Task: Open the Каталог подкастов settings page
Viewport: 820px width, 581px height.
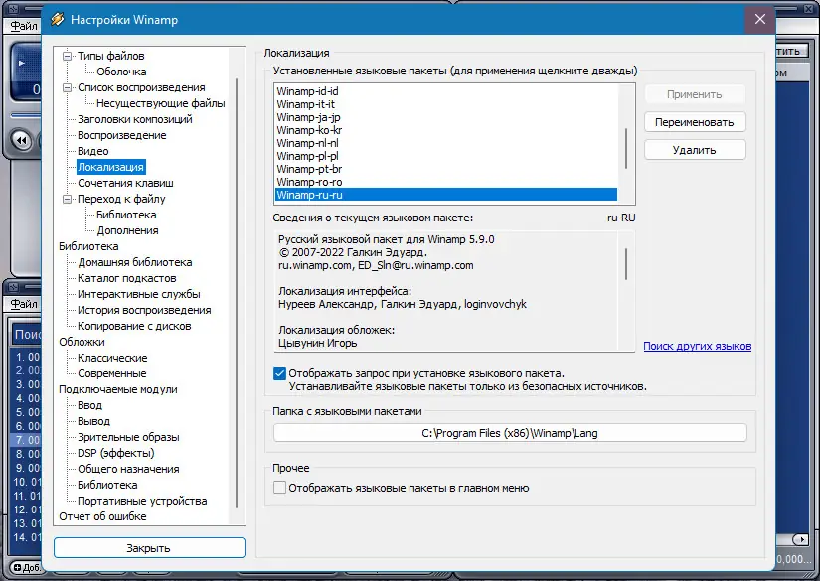Action: coord(126,278)
